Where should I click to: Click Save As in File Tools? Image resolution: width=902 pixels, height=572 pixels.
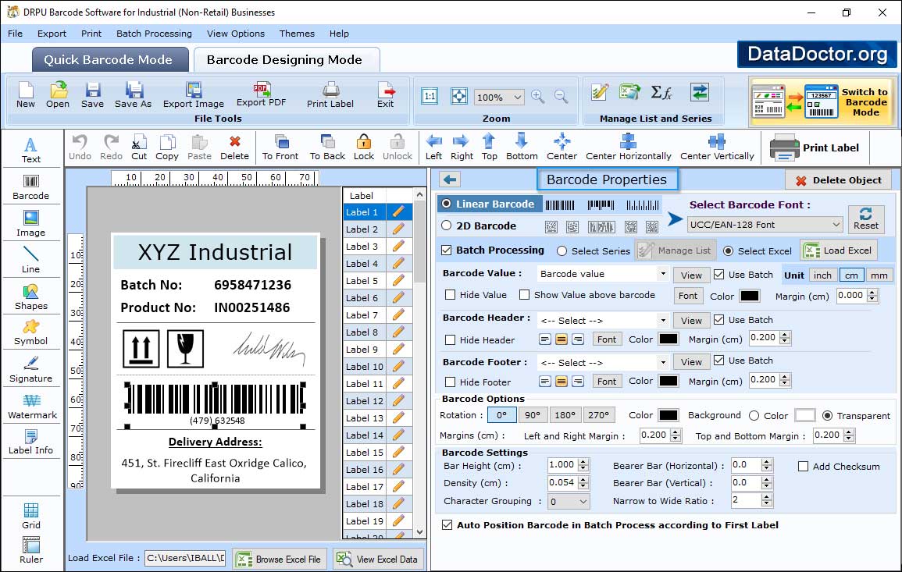point(133,95)
